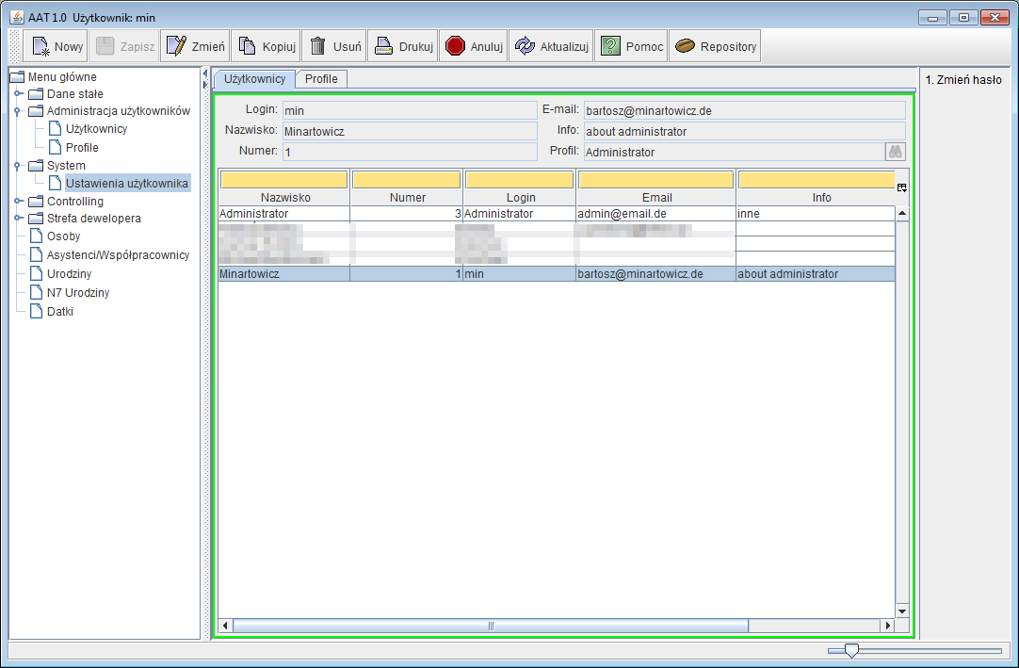Click the Nazwisko field showing Minartowicz
This screenshot has width=1019, height=668.
point(410,131)
